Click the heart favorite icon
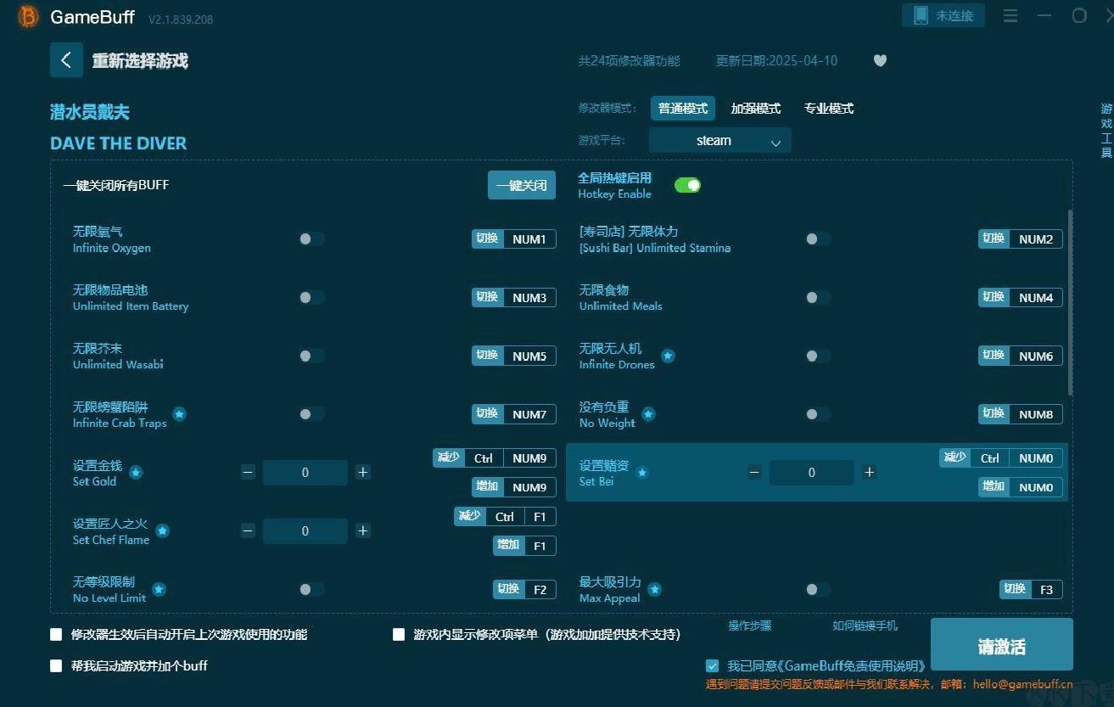Viewport: 1114px width, 707px height. 880,61
